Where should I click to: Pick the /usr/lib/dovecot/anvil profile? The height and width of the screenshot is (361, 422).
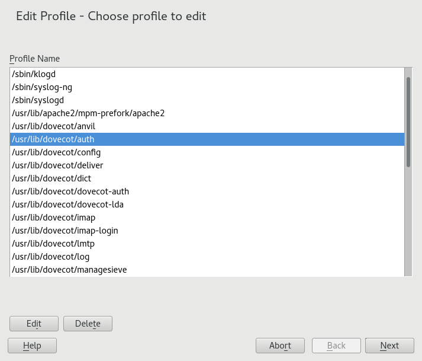(x=54, y=126)
